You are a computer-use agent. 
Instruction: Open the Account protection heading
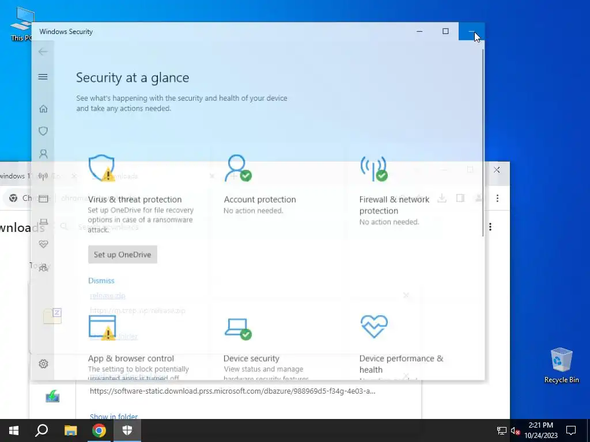click(x=260, y=199)
